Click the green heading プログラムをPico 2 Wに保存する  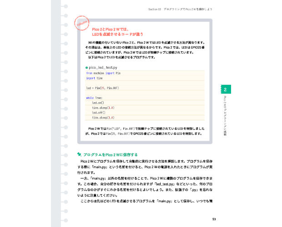[111, 154]
